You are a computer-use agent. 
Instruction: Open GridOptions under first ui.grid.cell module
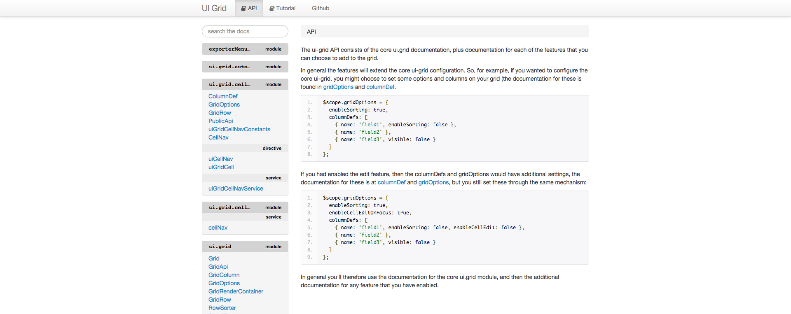[x=224, y=105]
